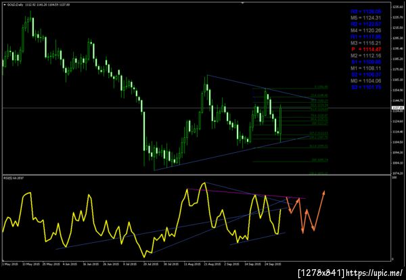Click the current price tag on price axis

398,108
